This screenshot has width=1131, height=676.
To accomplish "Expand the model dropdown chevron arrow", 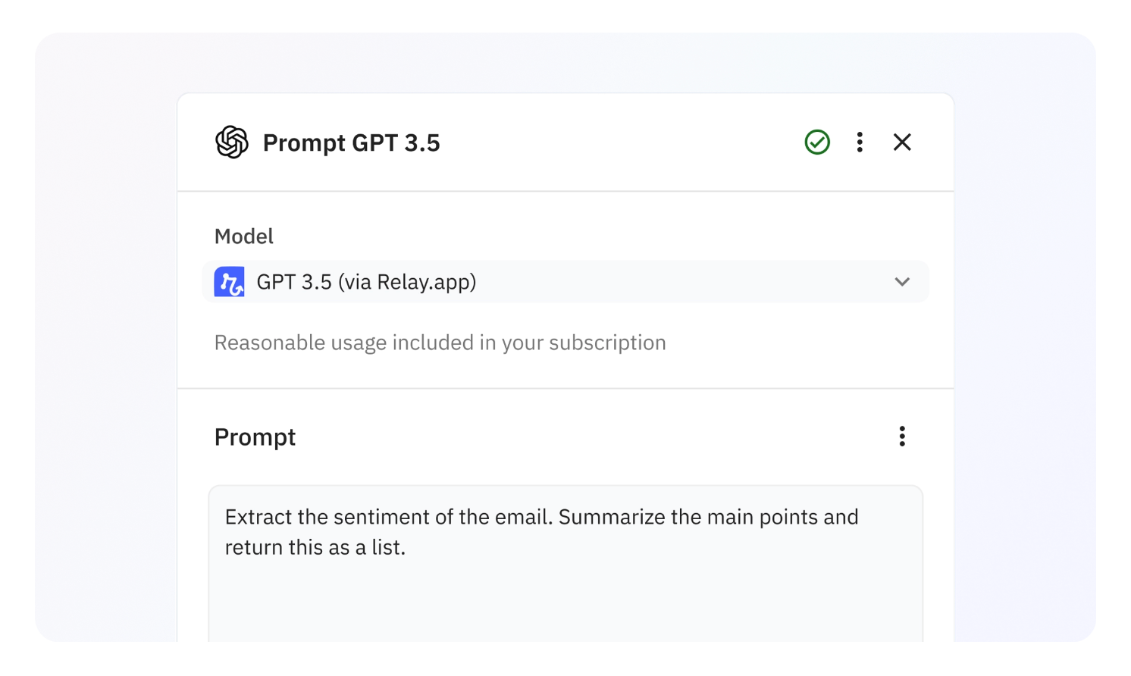I will [x=902, y=282].
